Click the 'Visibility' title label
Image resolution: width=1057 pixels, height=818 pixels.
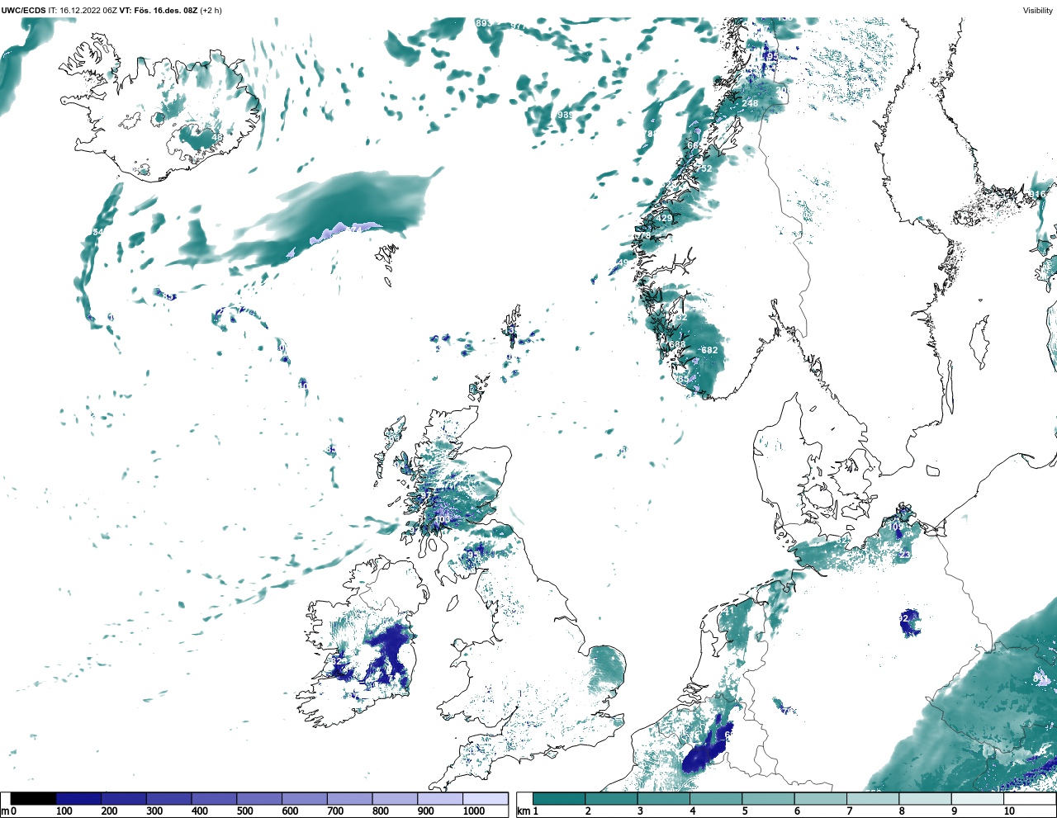tap(1037, 11)
